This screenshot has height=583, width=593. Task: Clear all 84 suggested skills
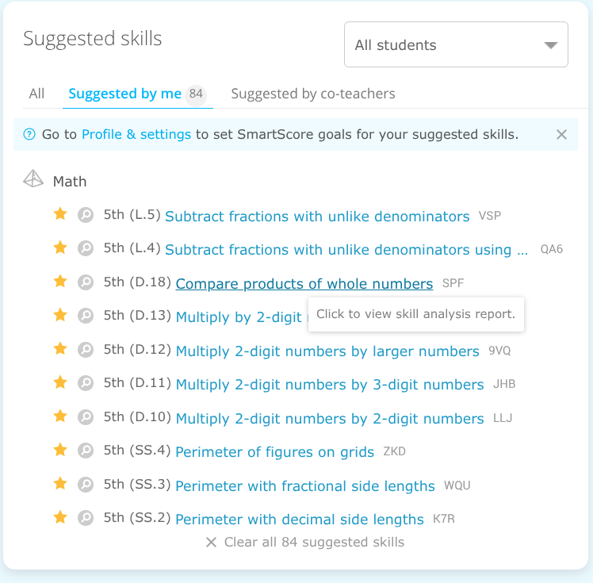(x=305, y=542)
